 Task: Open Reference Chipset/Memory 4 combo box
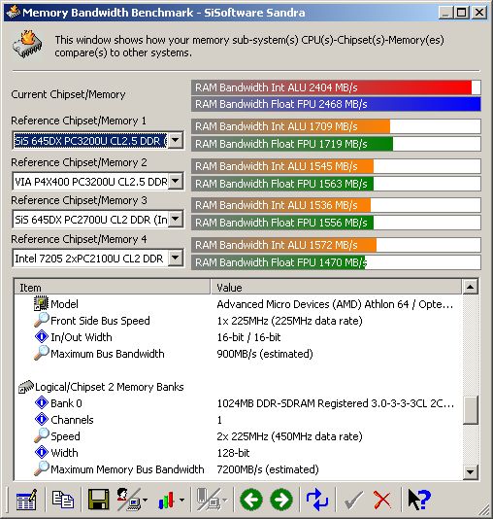click(98, 258)
